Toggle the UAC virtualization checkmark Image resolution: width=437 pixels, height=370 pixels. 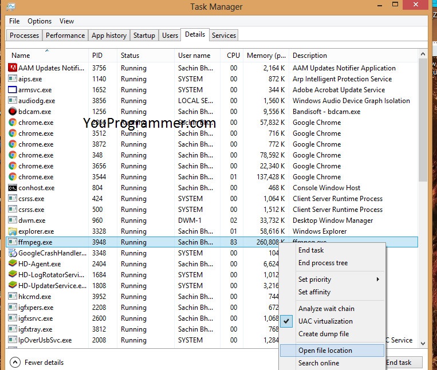coord(286,321)
